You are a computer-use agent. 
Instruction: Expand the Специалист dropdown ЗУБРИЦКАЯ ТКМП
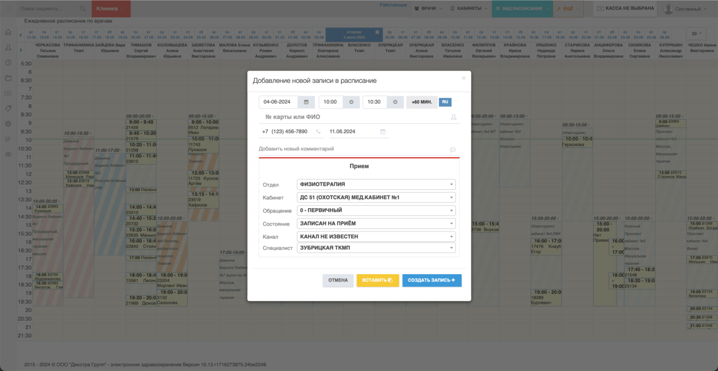point(376,248)
